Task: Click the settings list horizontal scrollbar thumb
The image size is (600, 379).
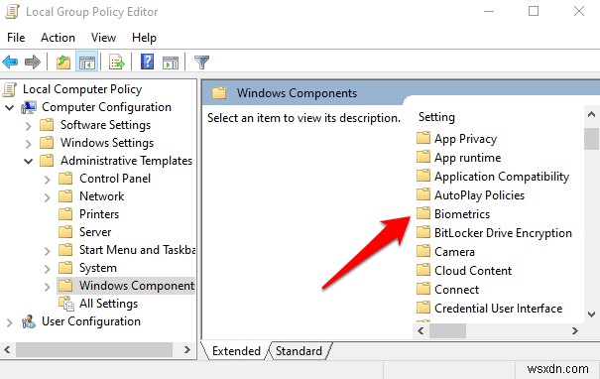Action: (447, 330)
